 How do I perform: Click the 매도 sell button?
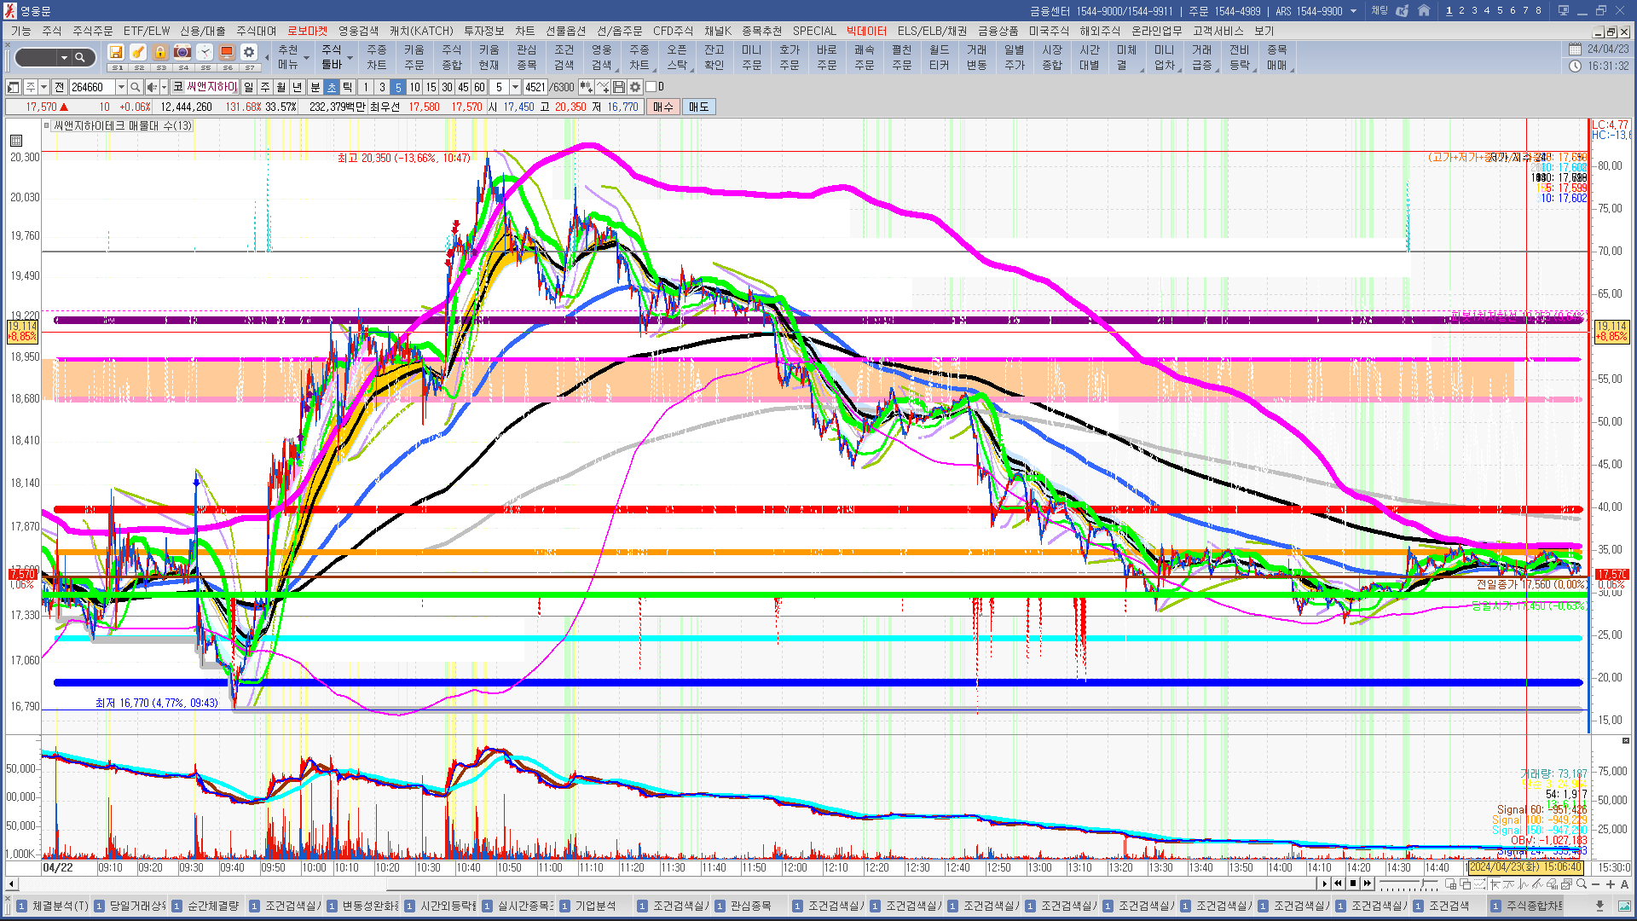pos(699,107)
